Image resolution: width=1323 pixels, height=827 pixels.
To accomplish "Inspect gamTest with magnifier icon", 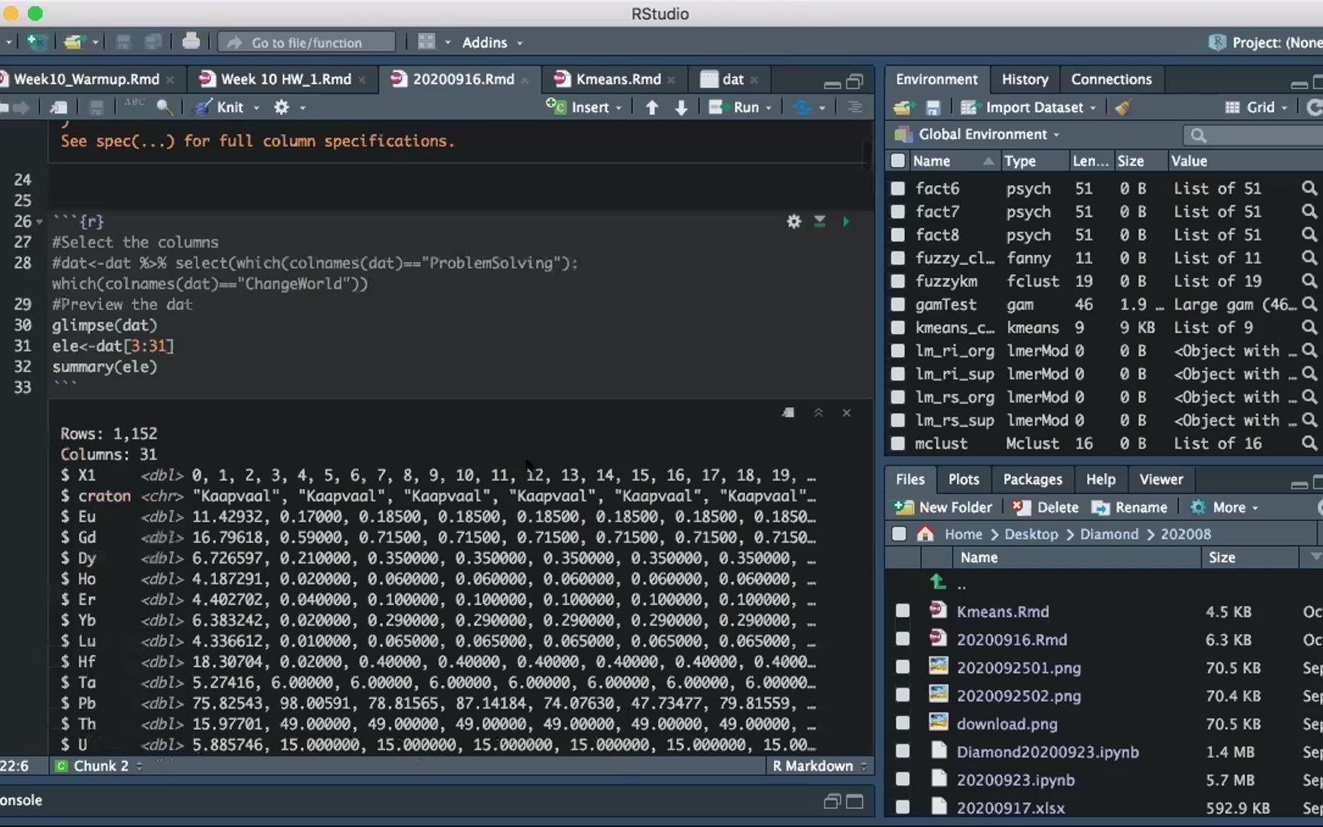I will [1309, 304].
